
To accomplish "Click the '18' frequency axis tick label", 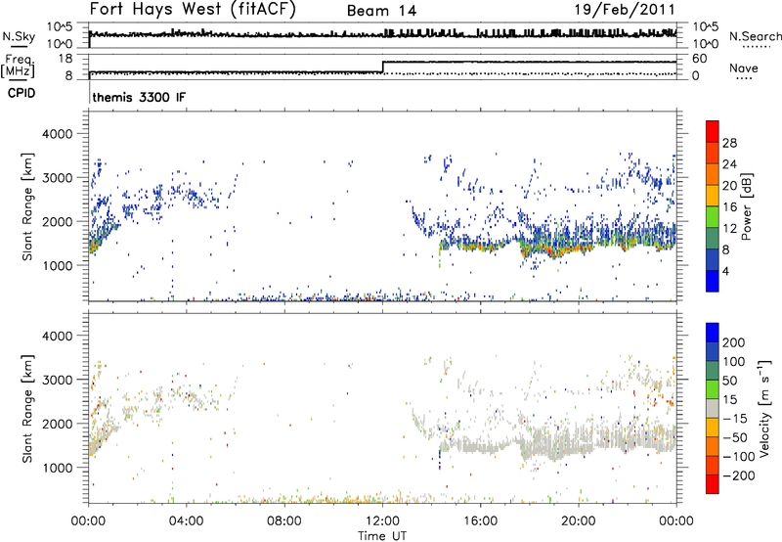I will (66, 59).
